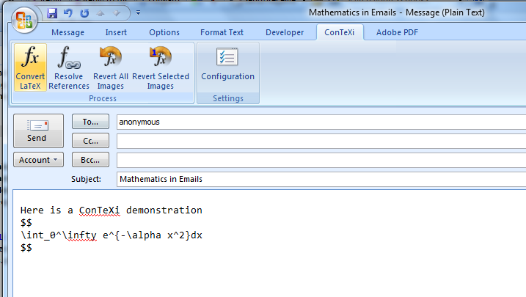Screen dimensions: 526x297
Task: Open the Options ribbon tab
Action: point(164,32)
